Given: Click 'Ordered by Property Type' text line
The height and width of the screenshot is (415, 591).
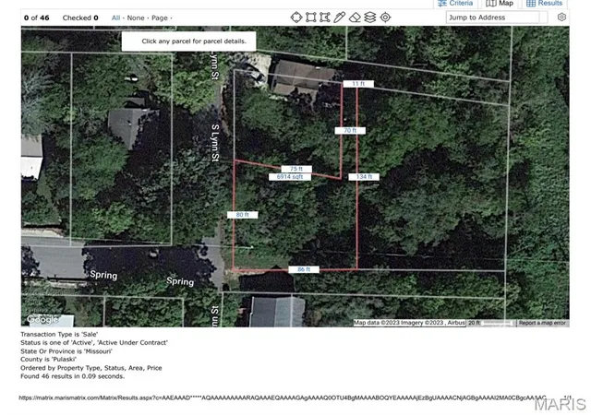Looking at the screenshot, I should (x=91, y=368).
